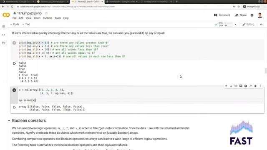The height and width of the screenshot is (150, 267).
Task: Open more cell actions menu
Action: [x=260, y=86]
